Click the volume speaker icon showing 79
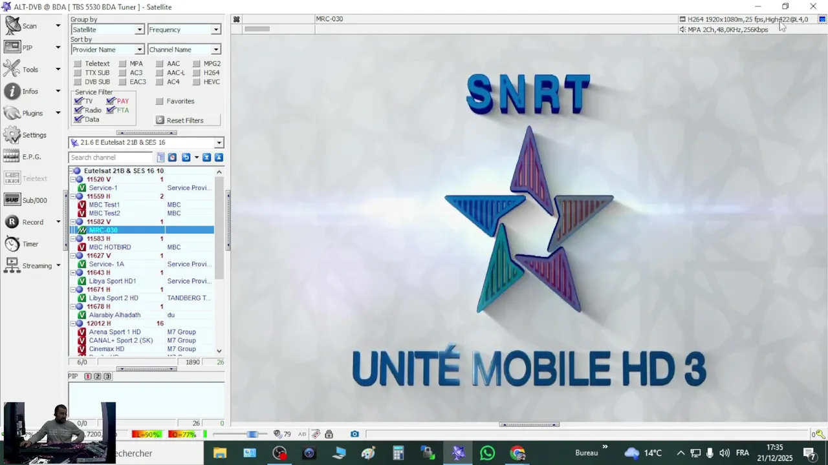The width and height of the screenshot is (828, 465). click(x=278, y=434)
